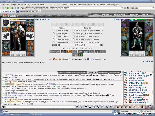The image size is (155, 116).
Task: Click the smiley emoticon icon in chat bar
Action: point(107,107)
